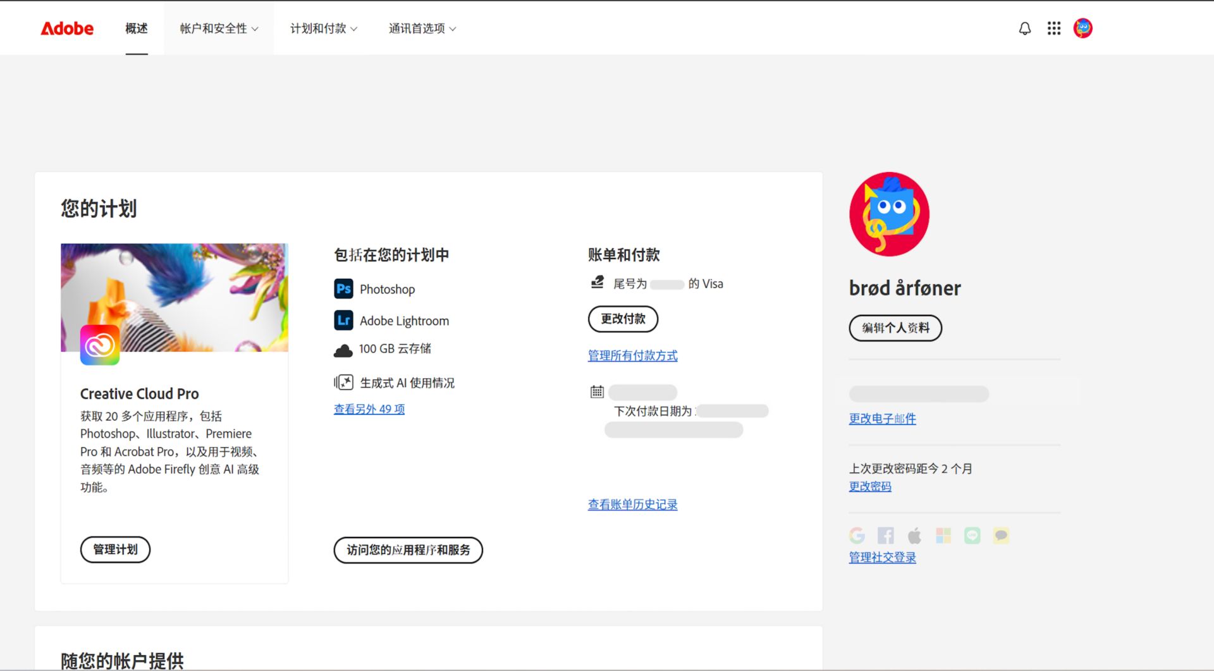Viewport: 1214px width, 671px height.
Task: Click the Apple social login icon
Action: 914,535
